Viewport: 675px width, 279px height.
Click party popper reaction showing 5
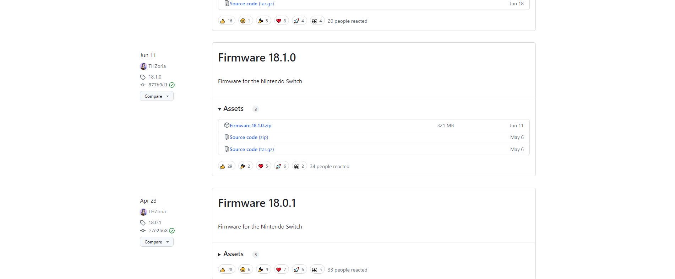click(263, 21)
